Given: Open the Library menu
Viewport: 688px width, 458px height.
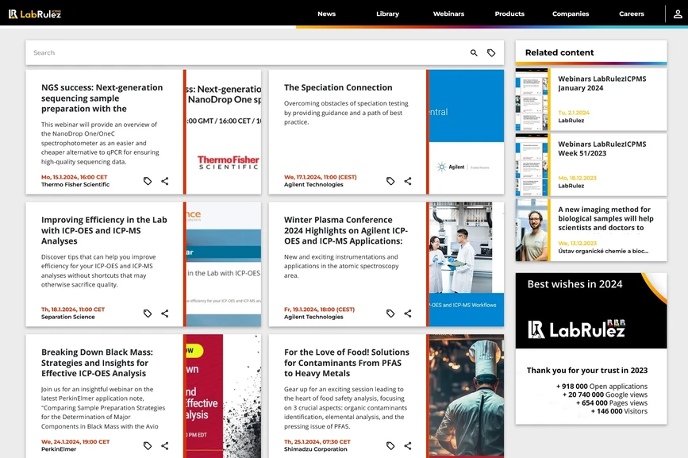Looking at the screenshot, I should 387,13.
